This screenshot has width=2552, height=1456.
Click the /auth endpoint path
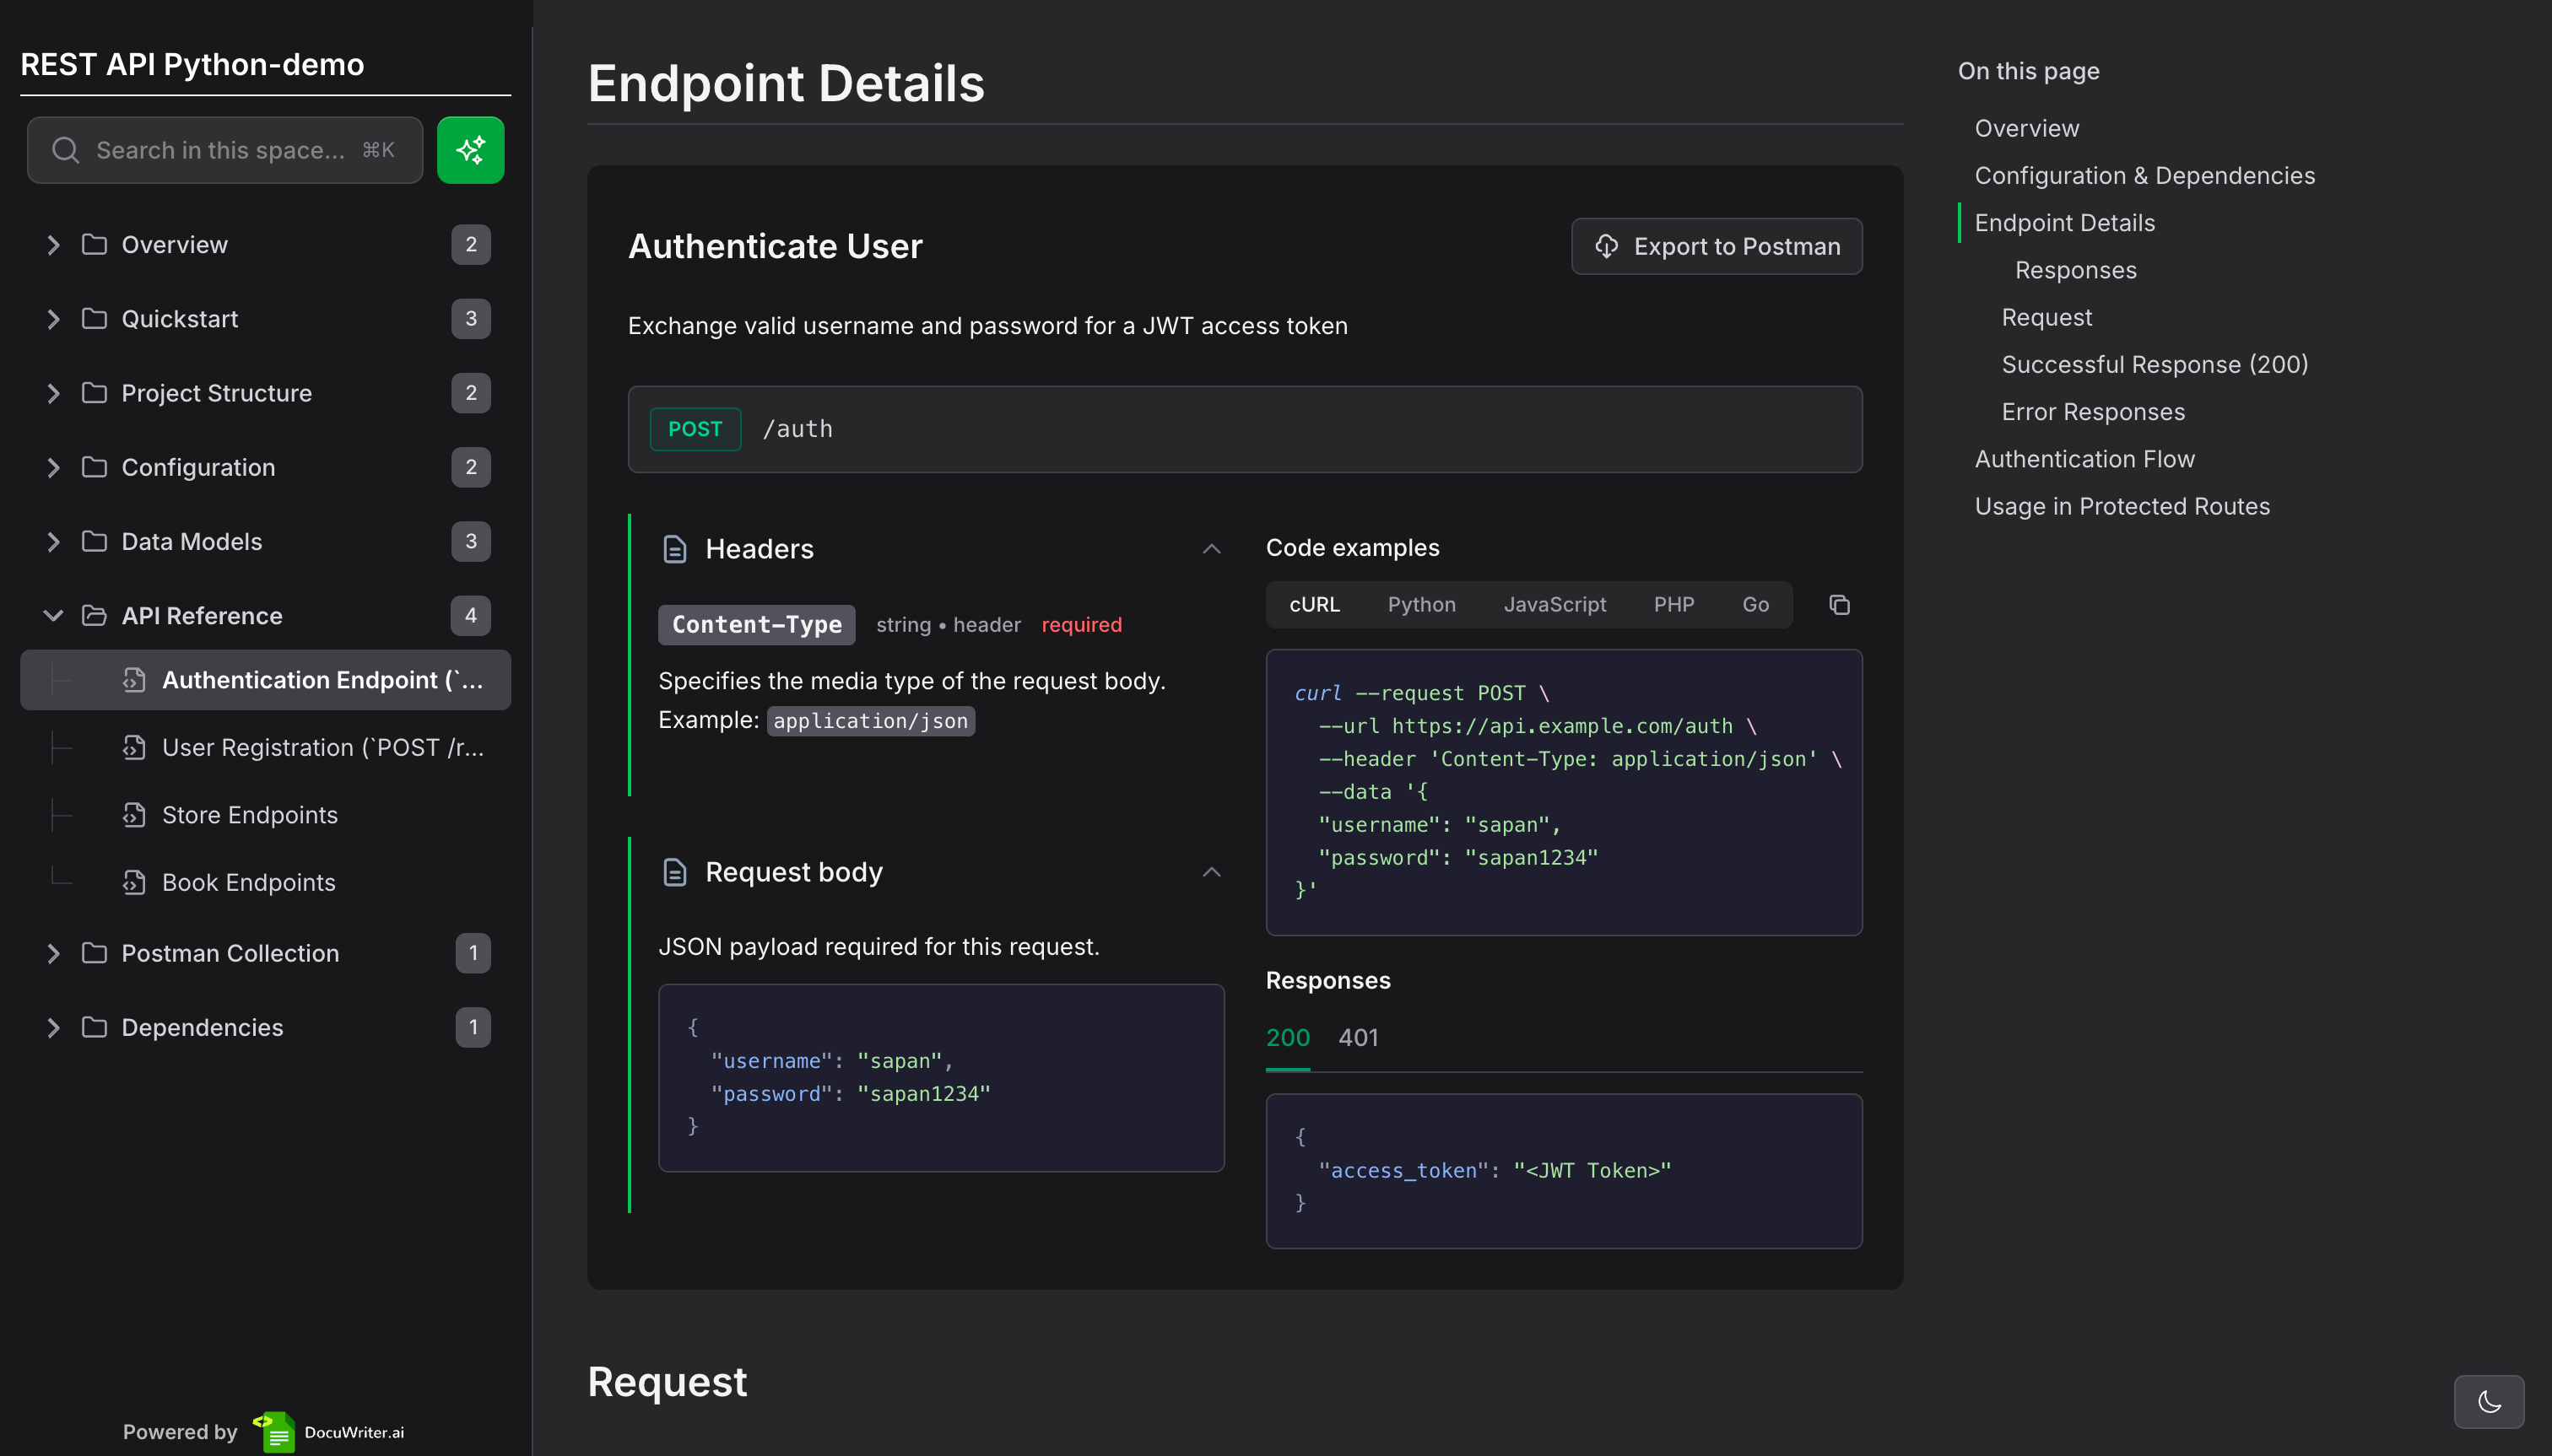(x=797, y=429)
